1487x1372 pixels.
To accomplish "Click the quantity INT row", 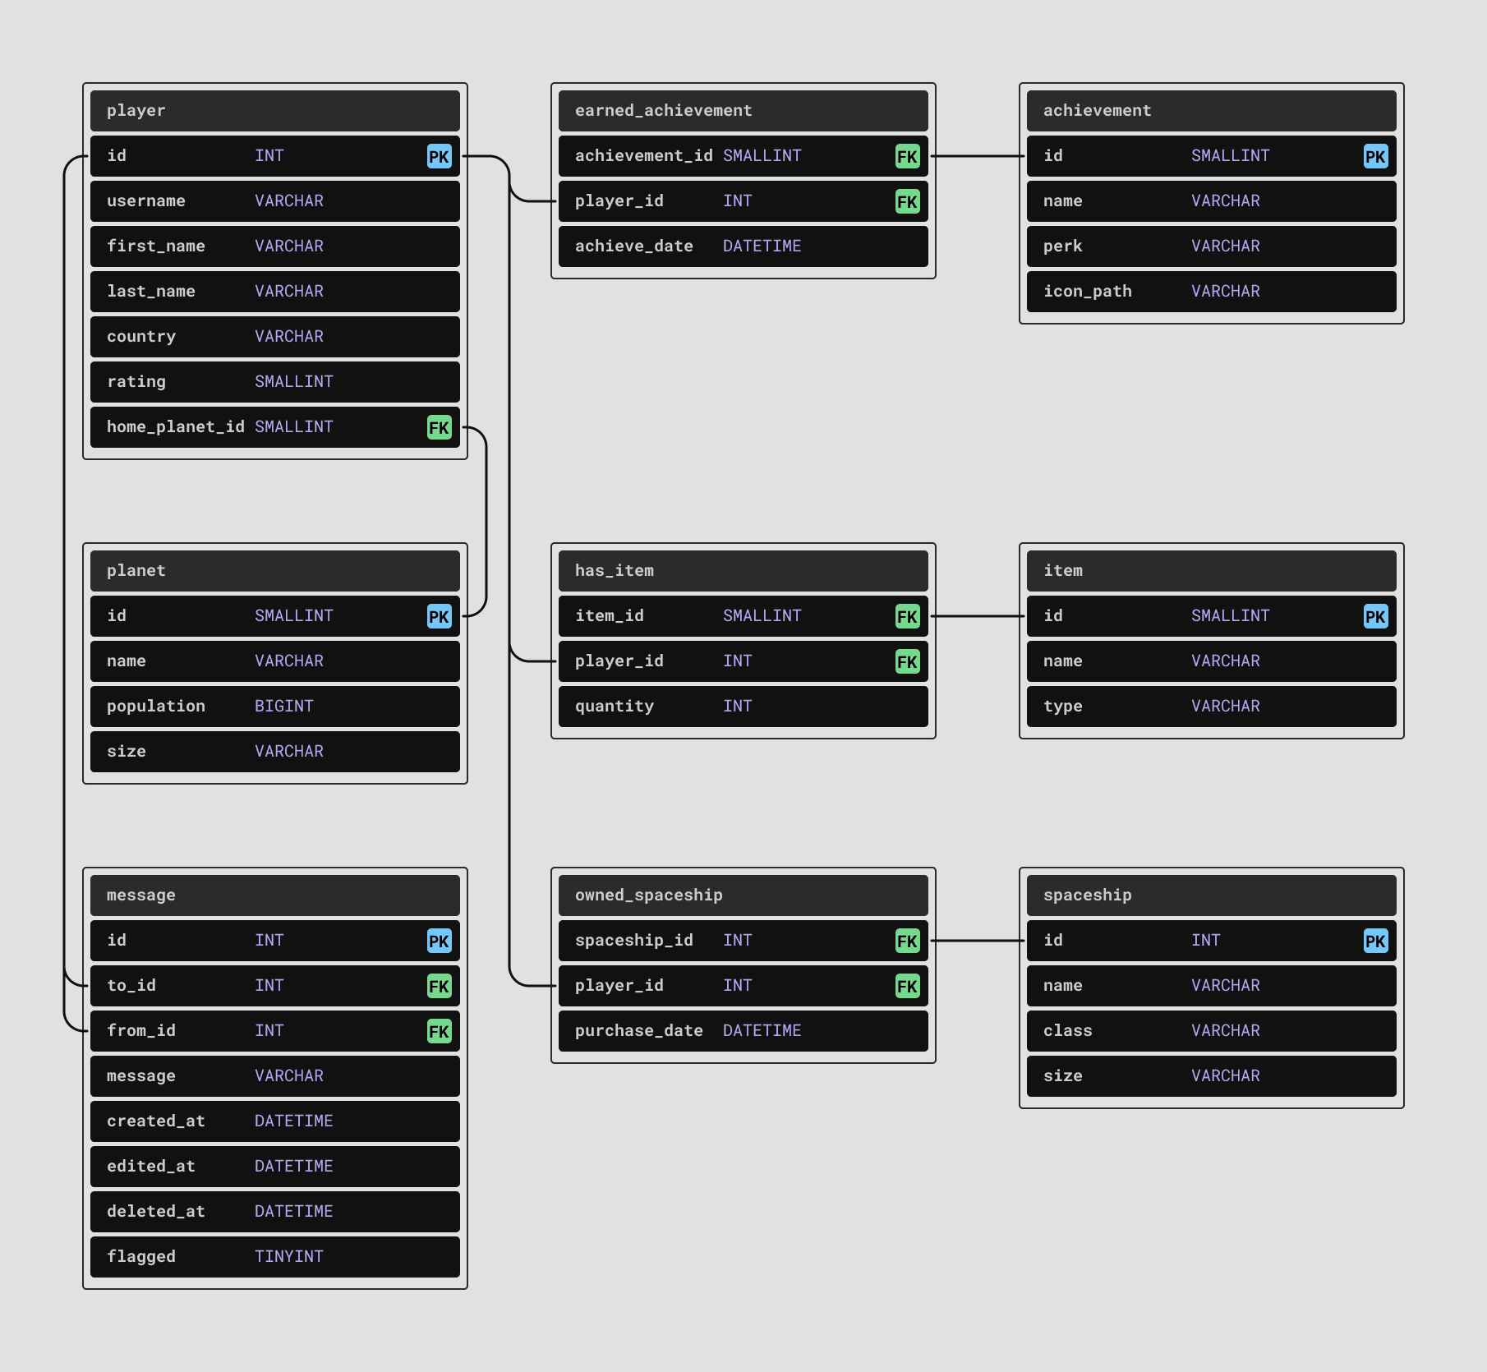I will pyautogui.click(x=743, y=707).
